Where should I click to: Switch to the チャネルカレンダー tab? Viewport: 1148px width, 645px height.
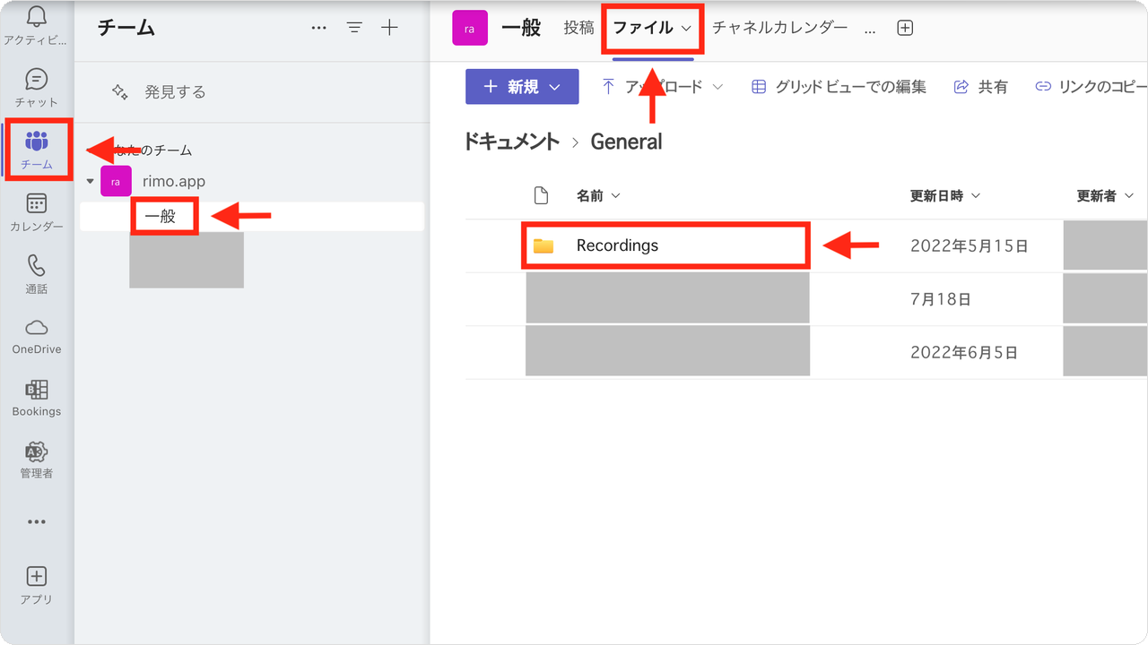(x=780, y=28)
